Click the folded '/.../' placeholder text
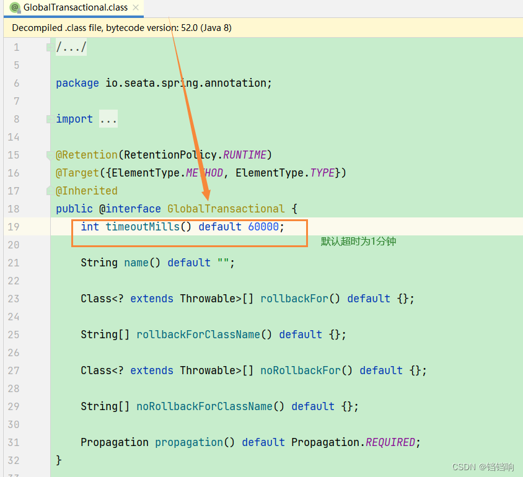The width and height of the screenshot is (523, 477). (71, 47)
